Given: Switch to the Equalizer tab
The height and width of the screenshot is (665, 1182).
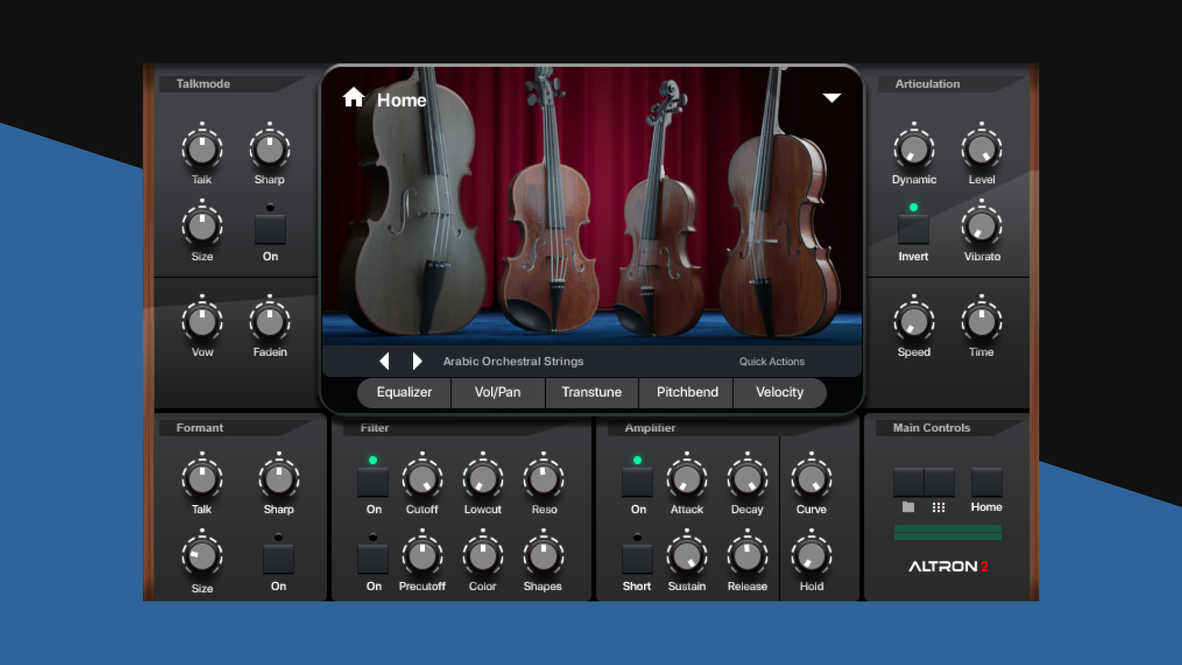Looking at the screenshot, I should [x=404, y=392].
